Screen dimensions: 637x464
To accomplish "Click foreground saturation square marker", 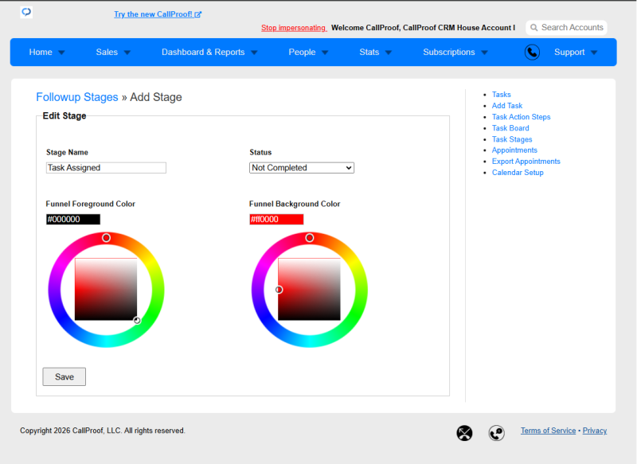I will click(x=137, y=321).
